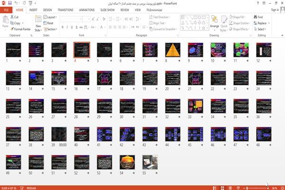The height and width of the screenshot is (190, 285).
Task: Select slide 55 laptop thumbnail
Action: coord(150,162)
